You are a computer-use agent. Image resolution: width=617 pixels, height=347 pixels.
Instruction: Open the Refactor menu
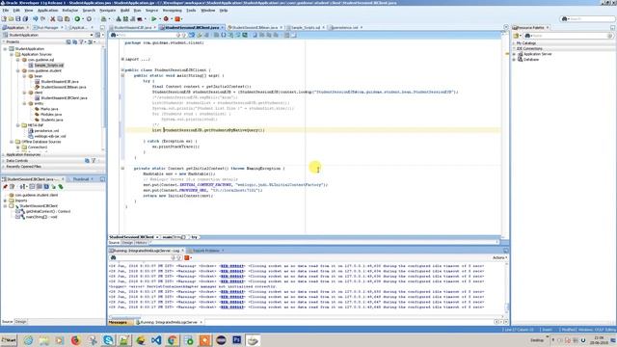[70, 11]
